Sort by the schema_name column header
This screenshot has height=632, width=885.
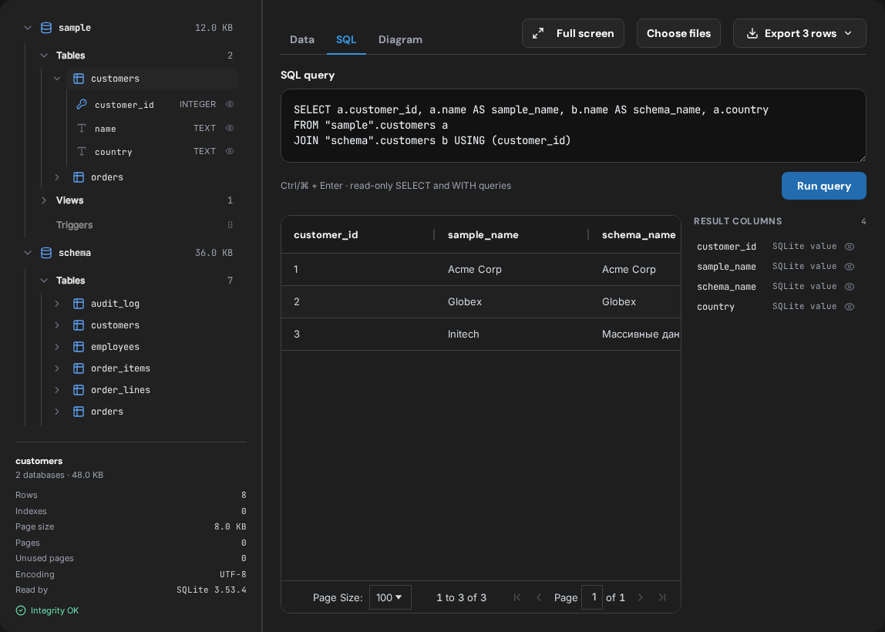[638, 235]
